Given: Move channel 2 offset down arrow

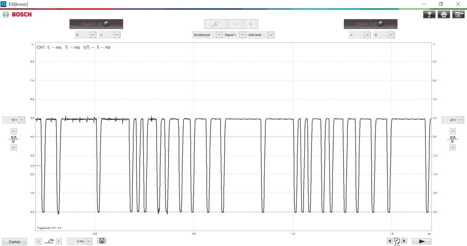Looking at the screenshot, I should coord(453,148).
